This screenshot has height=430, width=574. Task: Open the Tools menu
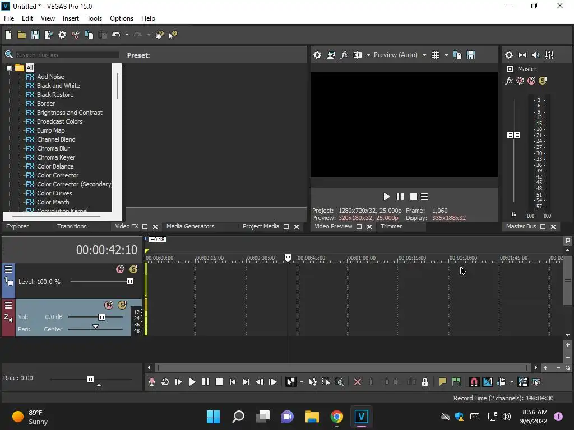(x=94, y=18)
